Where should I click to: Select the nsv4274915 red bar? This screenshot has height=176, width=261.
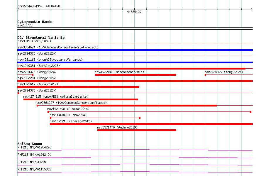[81, 99]
